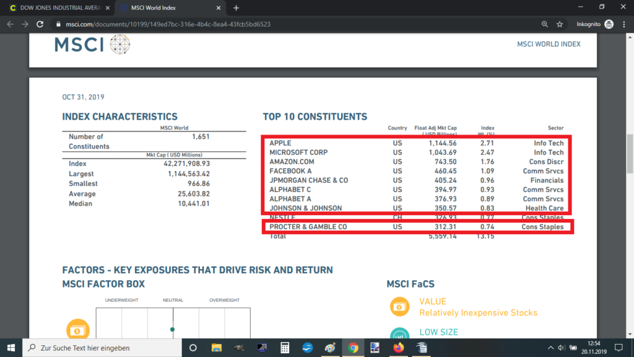
Task: Open the zoom magnifier in the address bar
Action: (x=545, y=24)
